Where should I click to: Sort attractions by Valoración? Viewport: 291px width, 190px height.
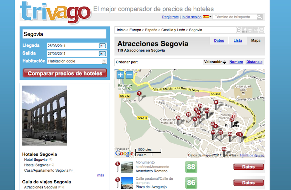215,62
